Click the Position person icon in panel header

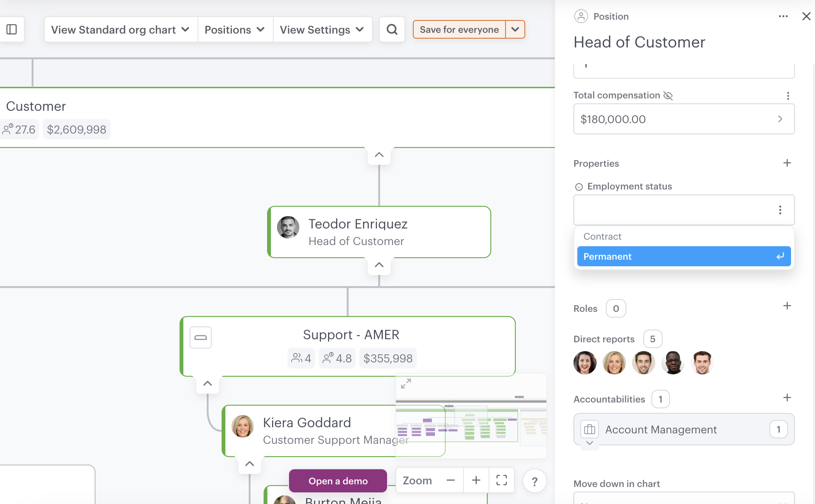click(581, 16)
